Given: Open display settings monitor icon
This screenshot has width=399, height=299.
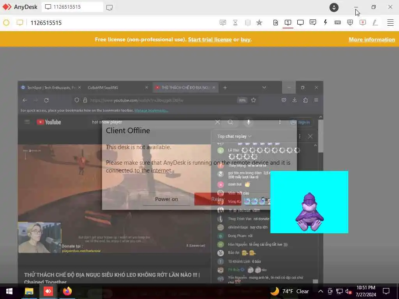Looking at the screenshot, I should click(300, 23).
